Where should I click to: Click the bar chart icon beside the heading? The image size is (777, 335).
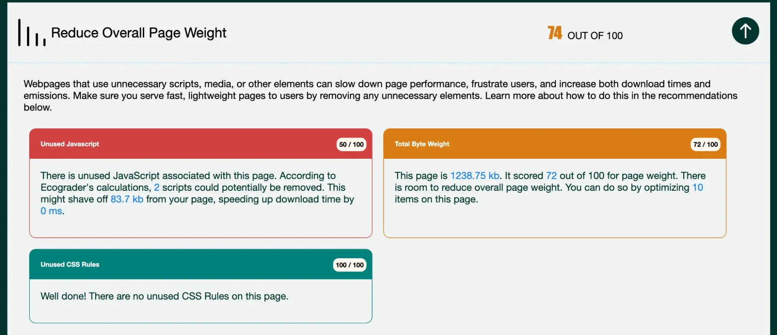coord(32,33)
